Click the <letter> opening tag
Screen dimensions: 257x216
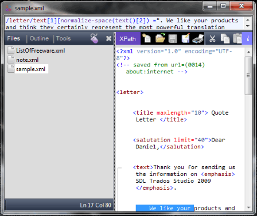point(130,92)
